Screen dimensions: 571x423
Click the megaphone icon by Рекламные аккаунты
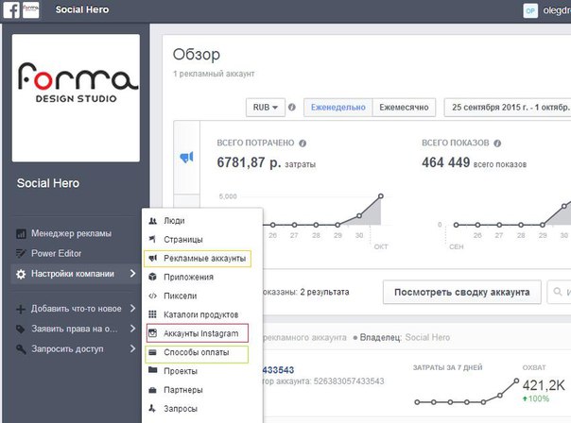[152, 258]
